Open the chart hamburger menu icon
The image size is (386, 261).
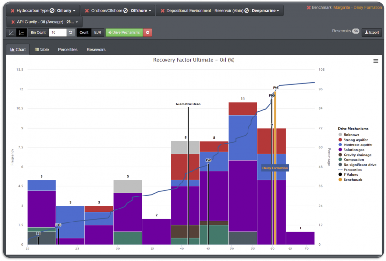tap(375, 61)
